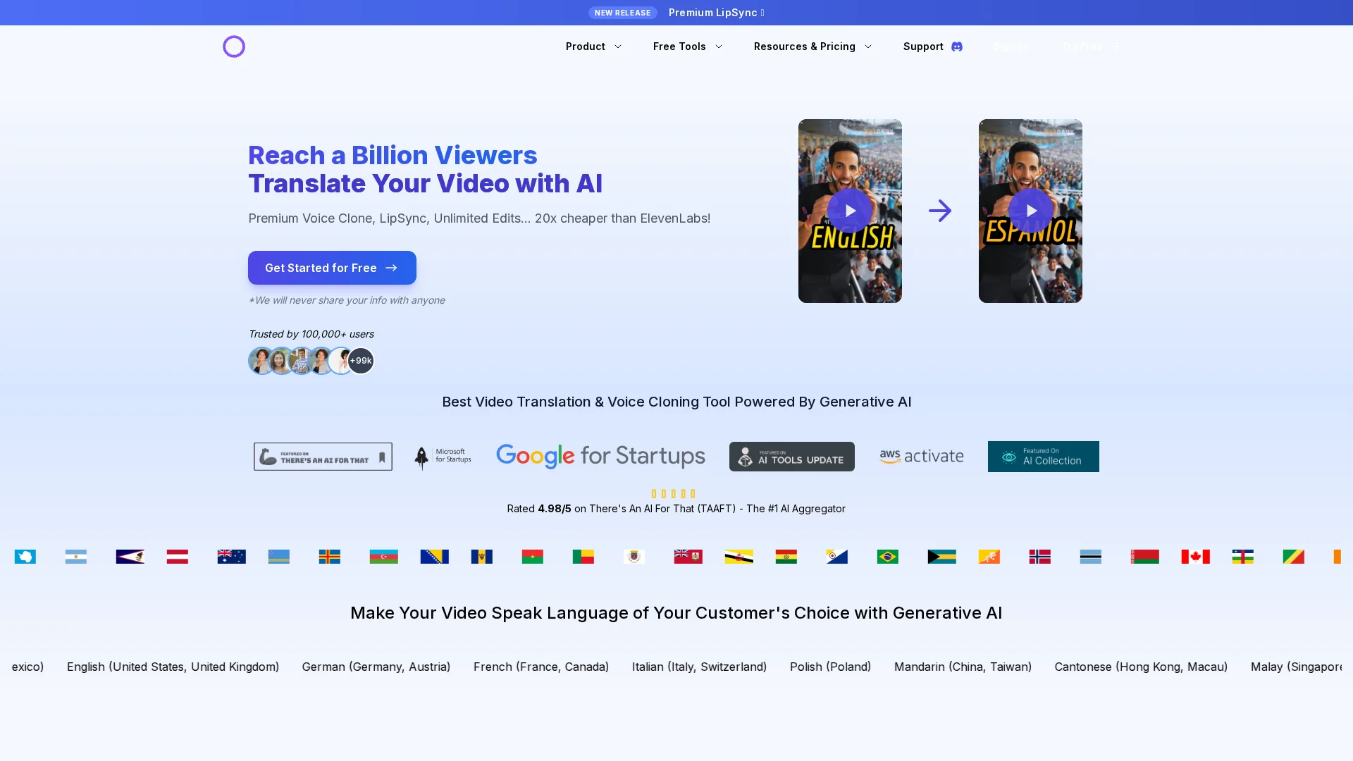This screenshot has width=1353, height=761.
Task: Click the AWS Activate logo
Action: point(921,457)
